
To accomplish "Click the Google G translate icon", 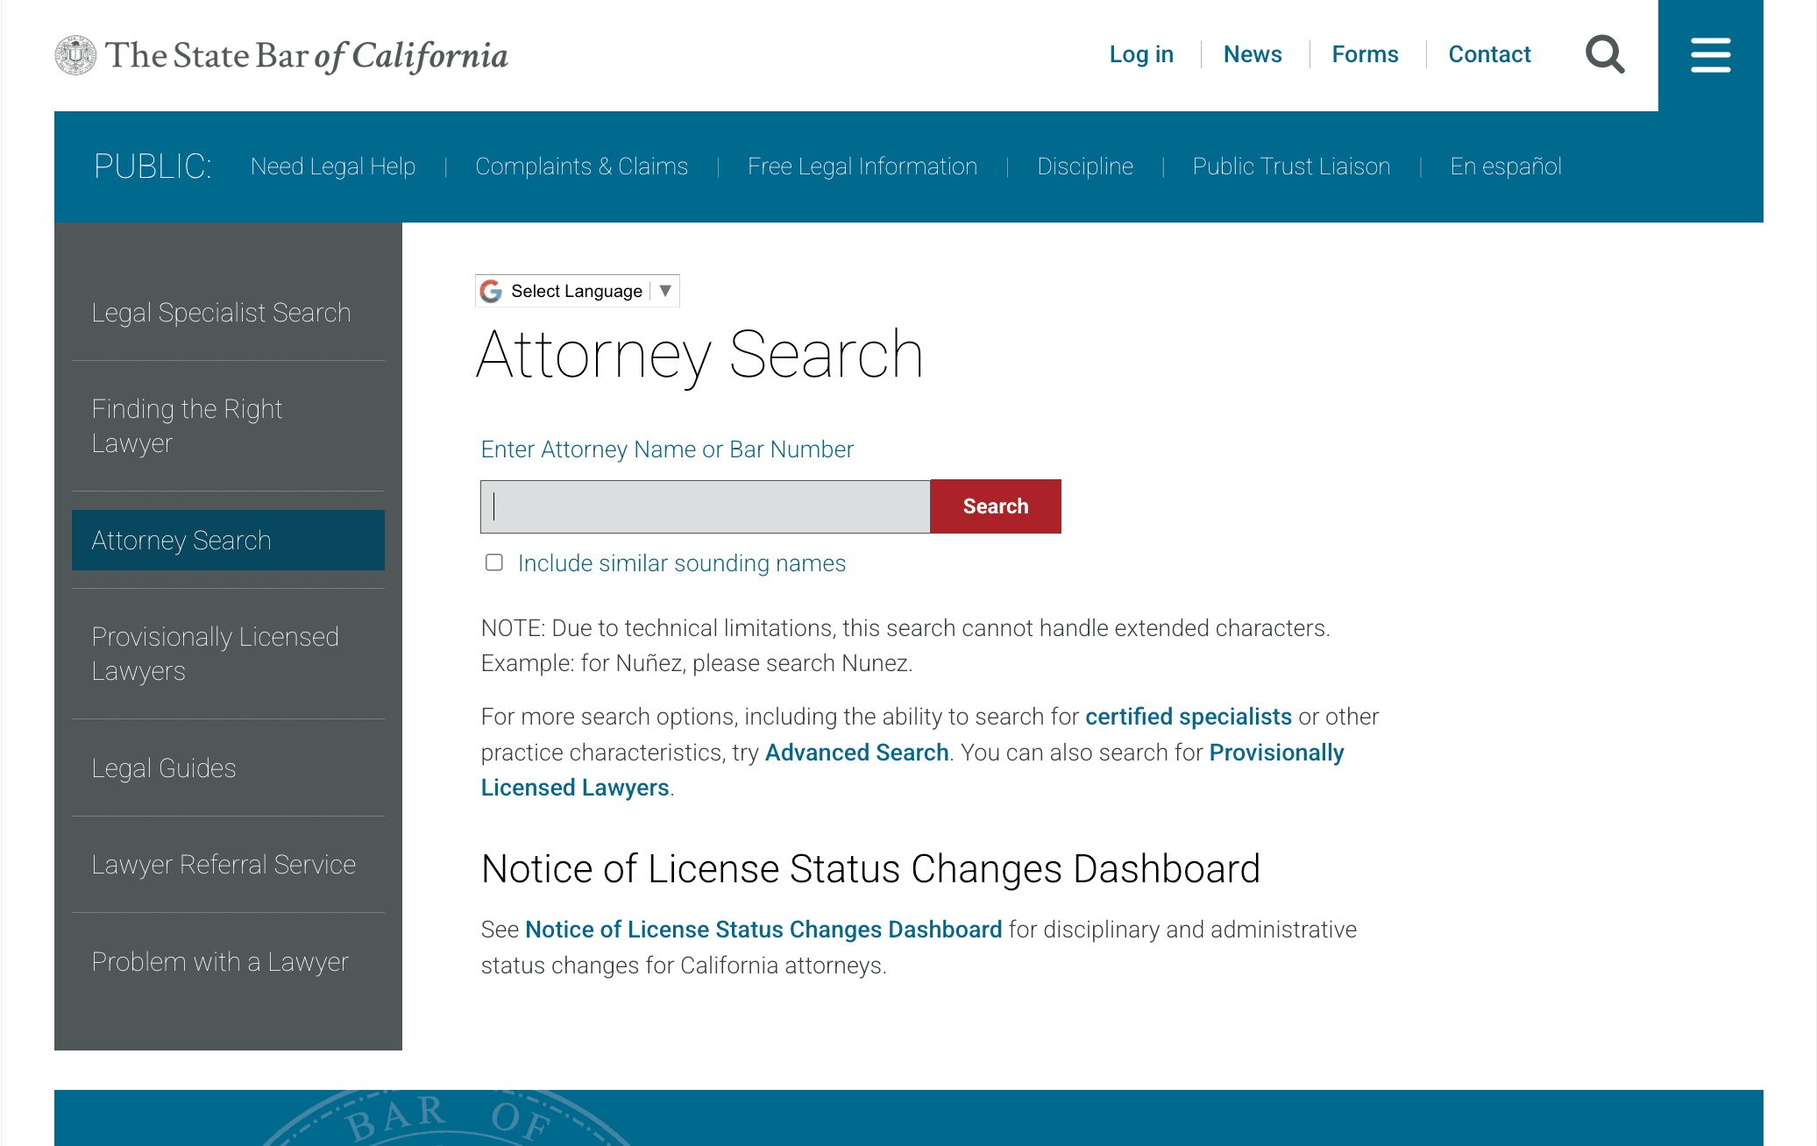I will tap(492, 291).
